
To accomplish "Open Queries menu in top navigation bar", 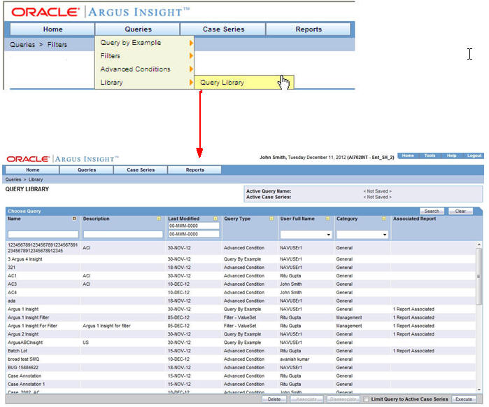I will (138, 29).
